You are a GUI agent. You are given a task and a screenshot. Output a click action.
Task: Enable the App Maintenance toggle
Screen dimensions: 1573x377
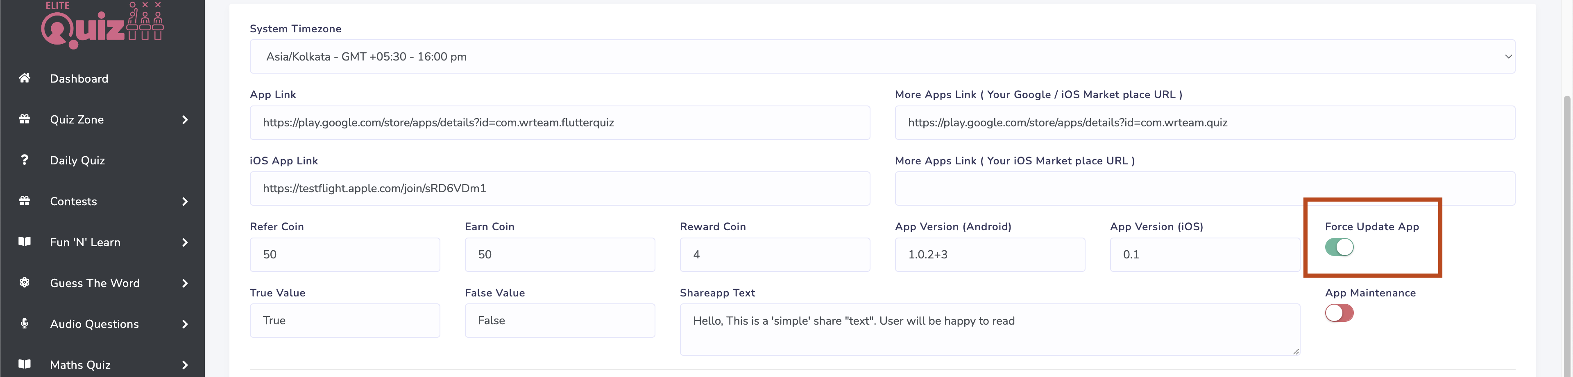1339,313
